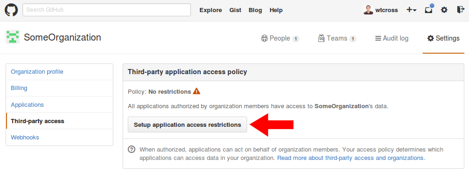Switch to the organization Settings tab
Screen dimensions: 469x173
[443, 38]
